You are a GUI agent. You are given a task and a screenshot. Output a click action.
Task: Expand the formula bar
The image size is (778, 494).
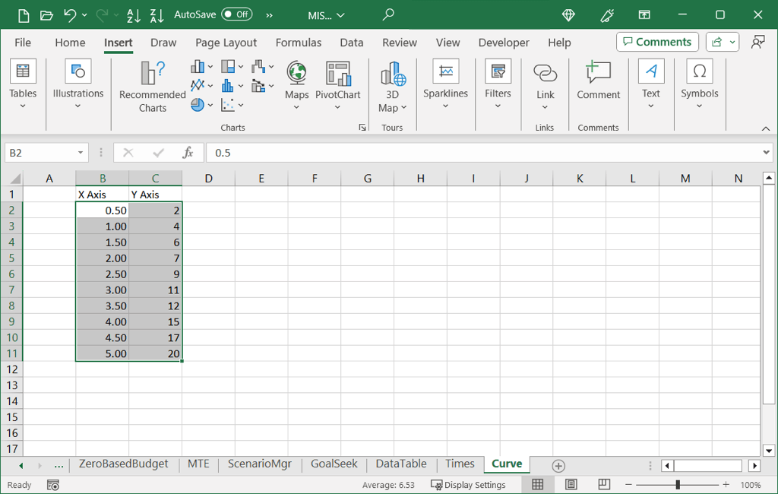point(766,153)
